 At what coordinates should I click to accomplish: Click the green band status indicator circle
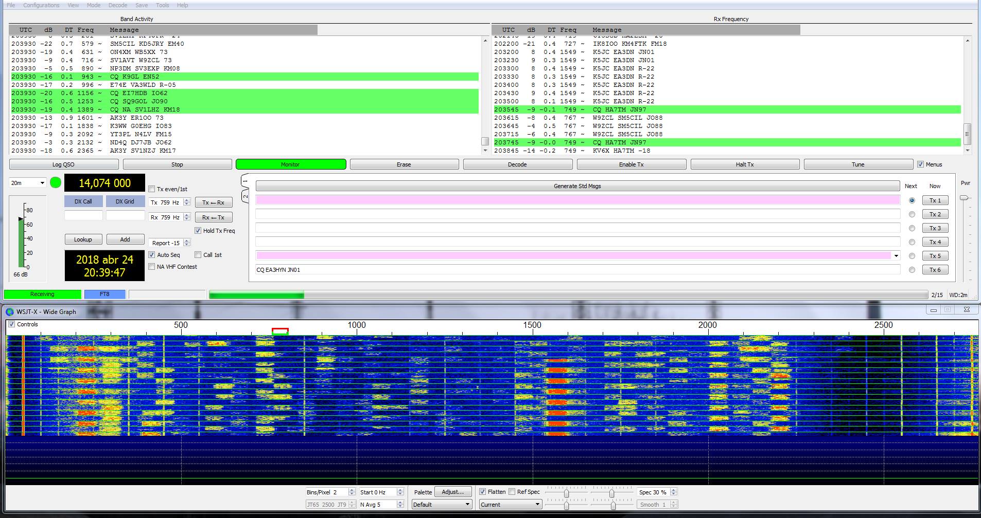[x=56, y=183]
